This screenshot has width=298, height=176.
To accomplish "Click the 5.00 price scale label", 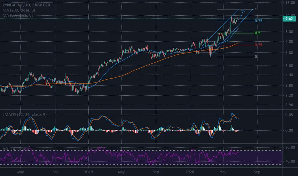I will point(289,66).
